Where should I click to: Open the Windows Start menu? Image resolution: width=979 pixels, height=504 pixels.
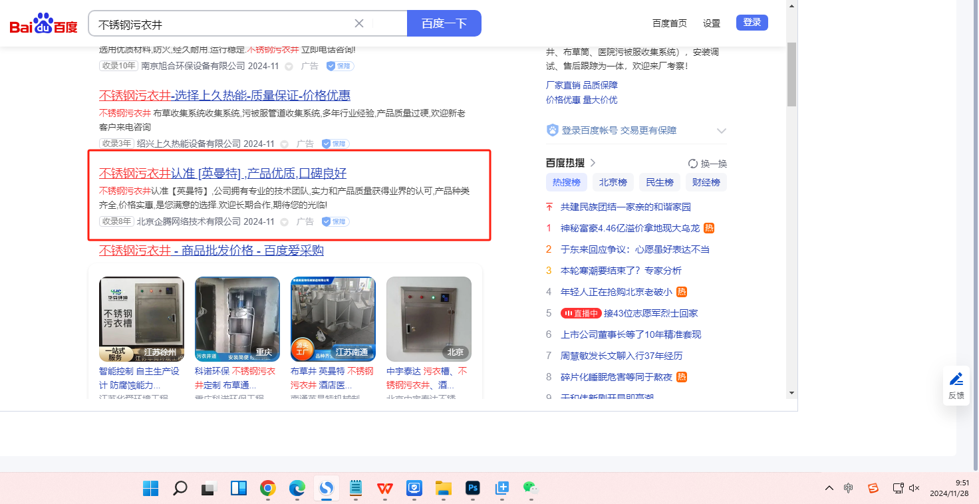151,489
